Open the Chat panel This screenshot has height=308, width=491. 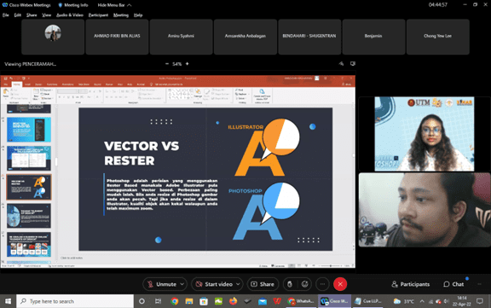tap(453, 284)
